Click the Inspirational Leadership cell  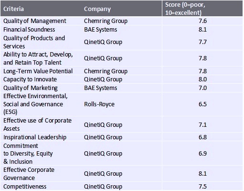[35, 137]
